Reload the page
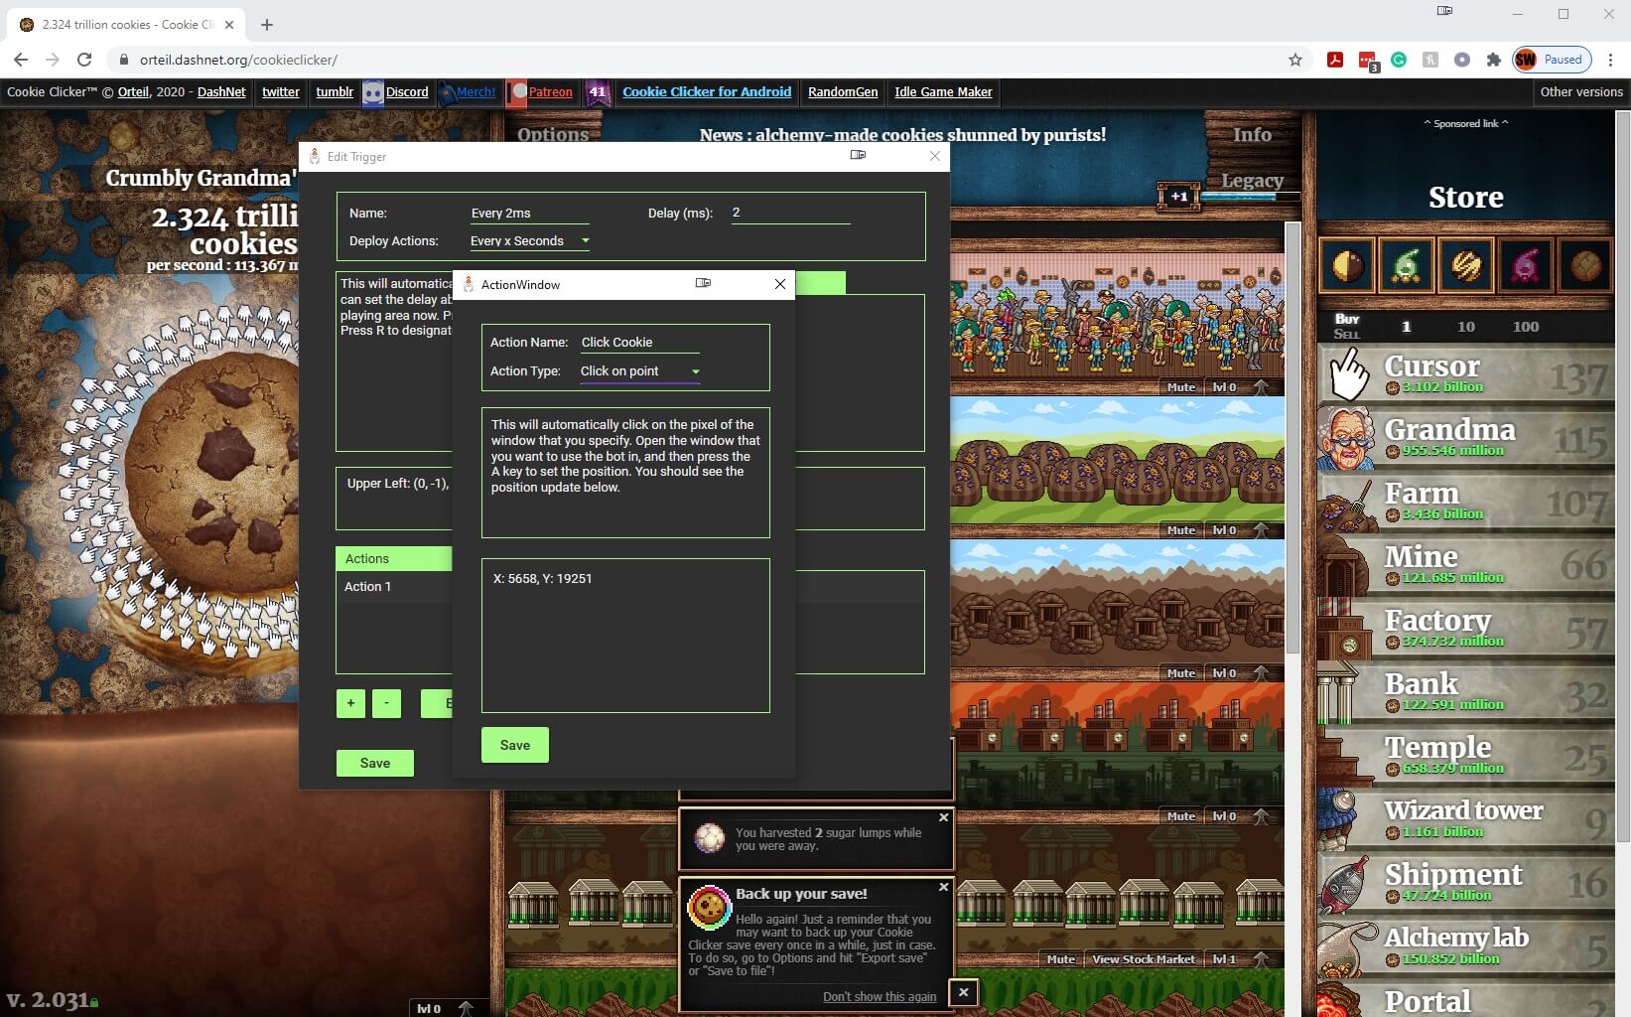The width and height of the screenshot is (1631, 1017). coord(84,60)
